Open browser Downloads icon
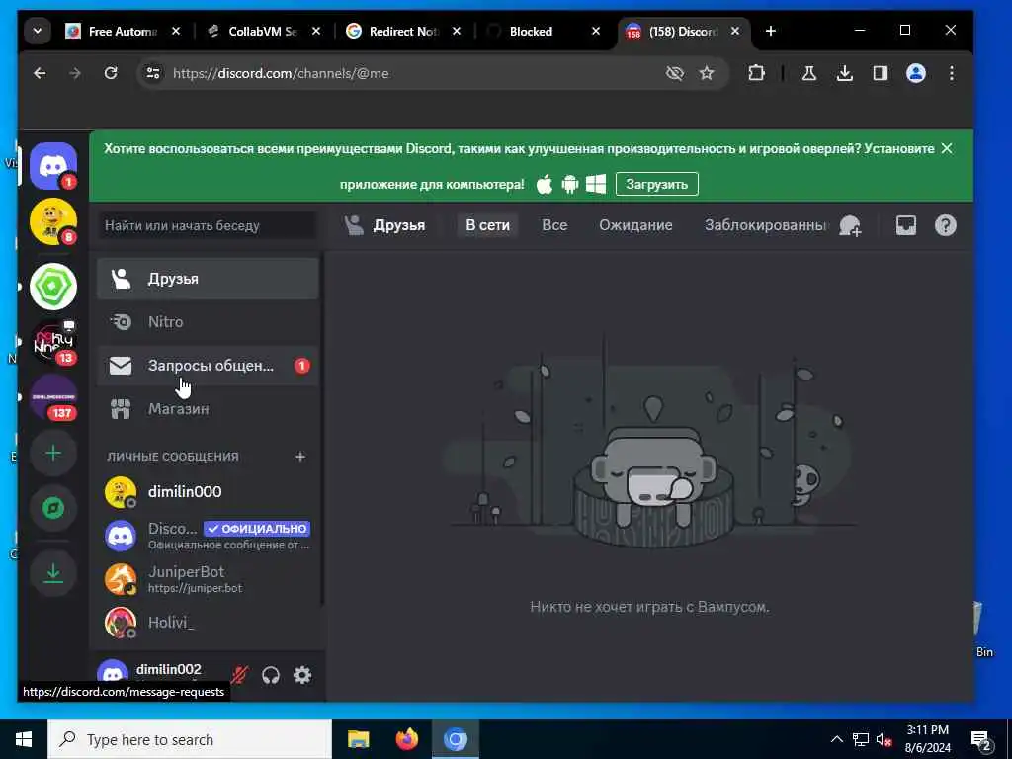The height and width of the screenshot is (759, 1012). [844, 73]
